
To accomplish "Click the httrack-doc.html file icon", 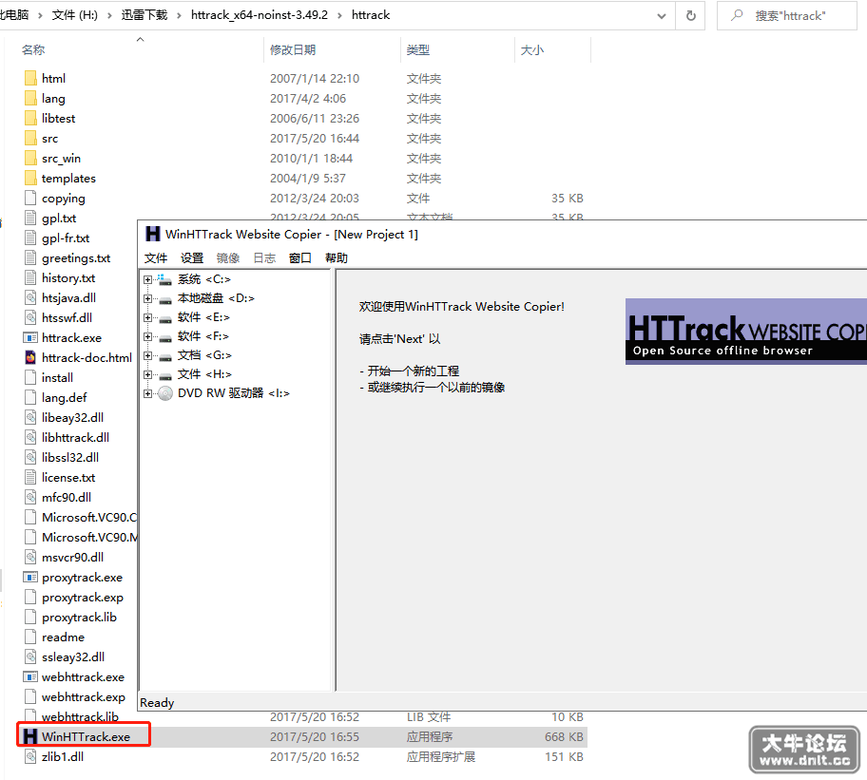I will click(x=31, y=357).
